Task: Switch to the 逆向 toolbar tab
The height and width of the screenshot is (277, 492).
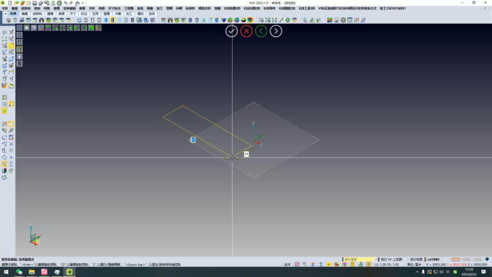Action: 152,14
